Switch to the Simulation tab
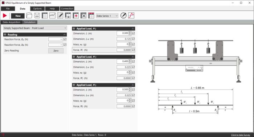 (30, 22)
